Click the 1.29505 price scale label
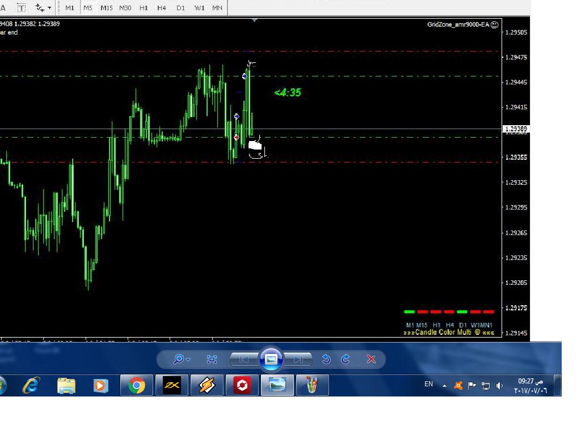The width and height of the screenshot is (581, 435). tap(516, 32)
